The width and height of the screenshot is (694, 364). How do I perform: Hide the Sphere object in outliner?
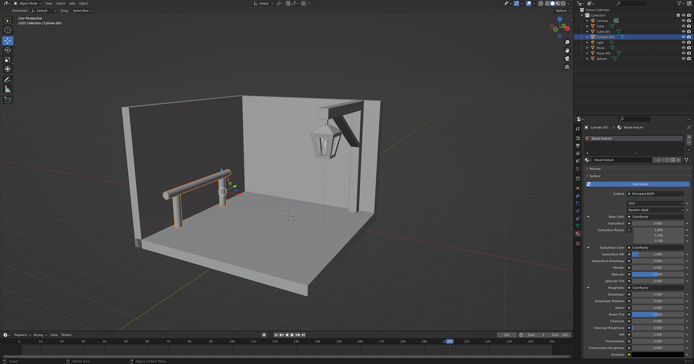click(683, 59)
